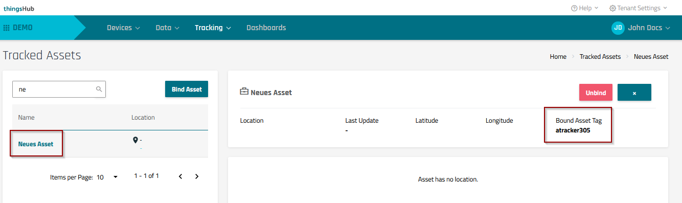The image size is (682, 203).
Task: Open the Data menu
Action: click(167, 28)
